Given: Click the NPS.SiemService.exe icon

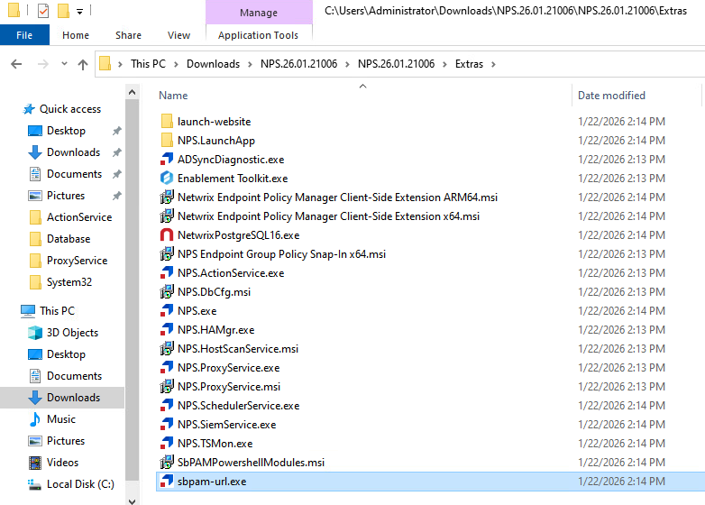Looking at the screenshot, I should point(167,424).
